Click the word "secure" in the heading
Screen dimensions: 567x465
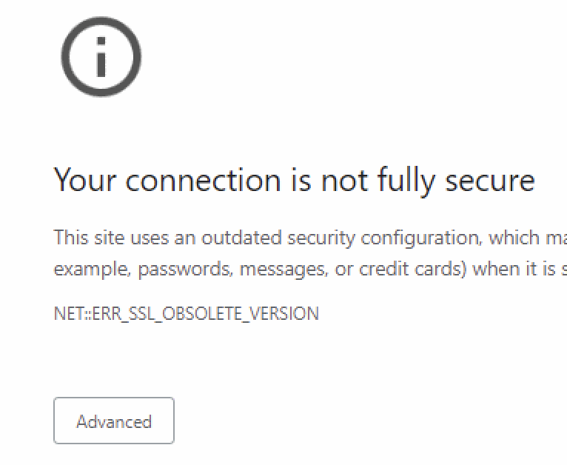[489, 181]
